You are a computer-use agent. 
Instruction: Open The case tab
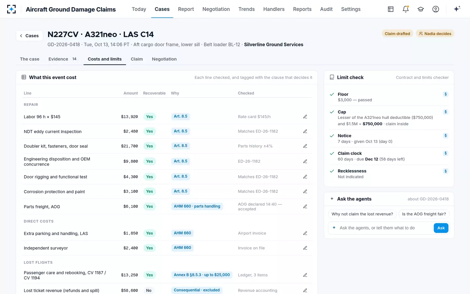click(x=30, y=59)
